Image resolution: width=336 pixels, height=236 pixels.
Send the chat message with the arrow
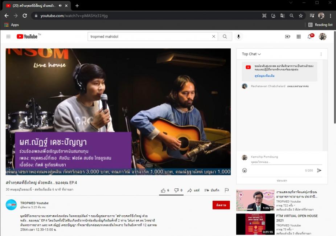click(x=319, y=170)
